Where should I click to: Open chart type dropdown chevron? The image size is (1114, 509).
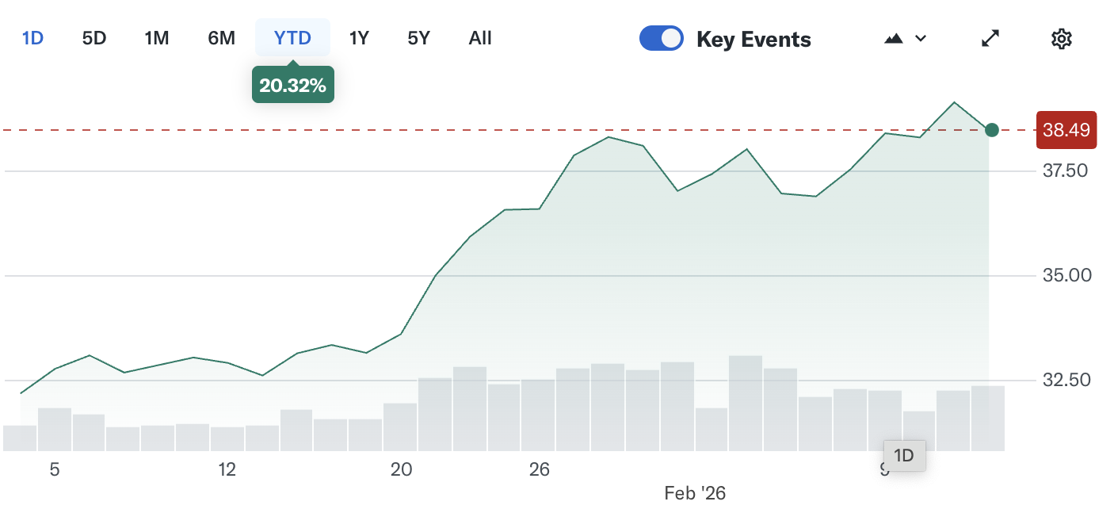921,39
